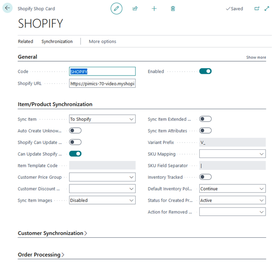
Task: Open the Sync Item dropdown
Action: 102,119
